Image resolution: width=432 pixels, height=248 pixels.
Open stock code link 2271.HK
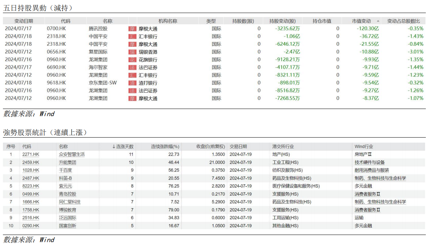click(x=31, y=154)
